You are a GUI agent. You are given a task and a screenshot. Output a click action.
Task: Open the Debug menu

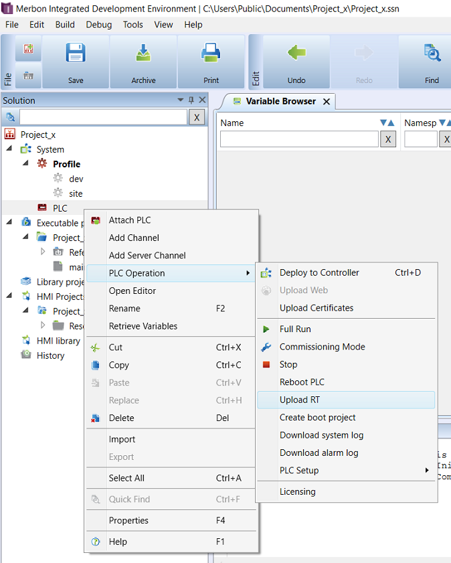pyautogui.click(x=98, y=25)
